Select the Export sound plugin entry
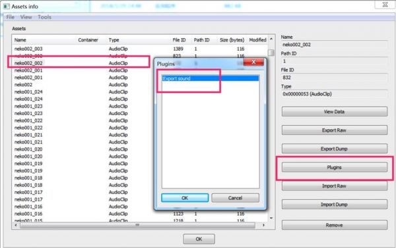The height and width of the screenshot is (248, 396). (211, 78)
